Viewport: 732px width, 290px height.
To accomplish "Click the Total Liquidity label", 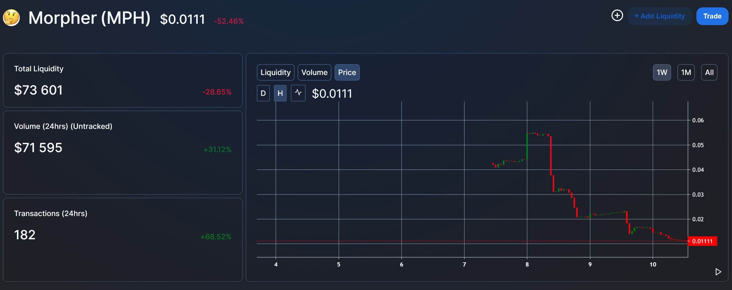I will coord(39,69).
